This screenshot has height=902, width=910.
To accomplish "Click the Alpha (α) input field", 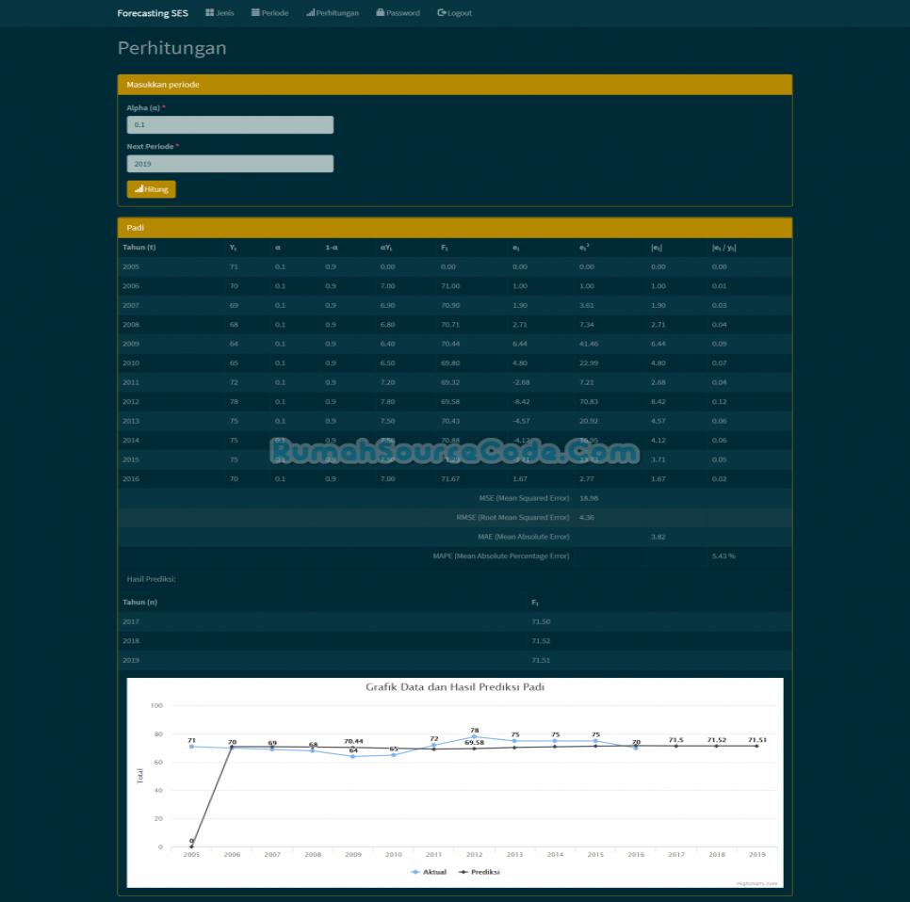I will click(x=230, y=124).
